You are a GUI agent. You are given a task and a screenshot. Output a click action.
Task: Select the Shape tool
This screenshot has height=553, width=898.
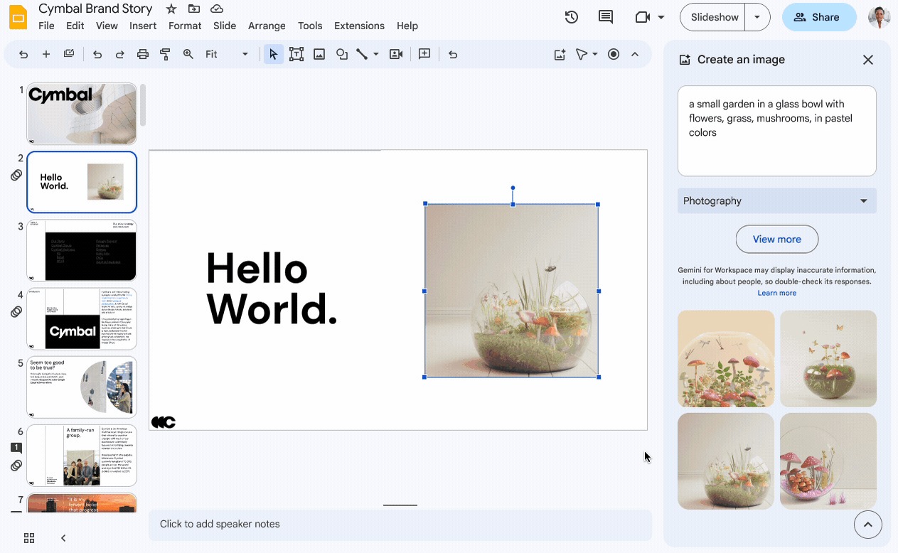(342, 54)
